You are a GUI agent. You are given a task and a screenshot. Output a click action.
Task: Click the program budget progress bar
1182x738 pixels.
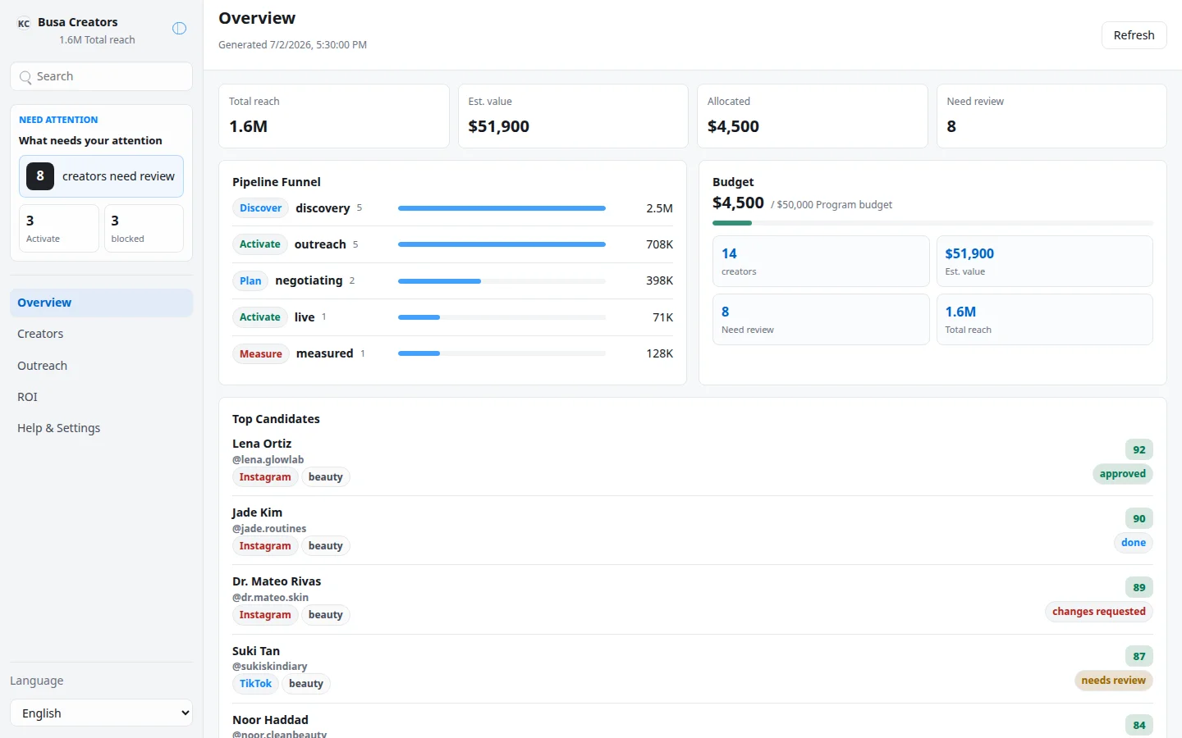click(932, 223)
